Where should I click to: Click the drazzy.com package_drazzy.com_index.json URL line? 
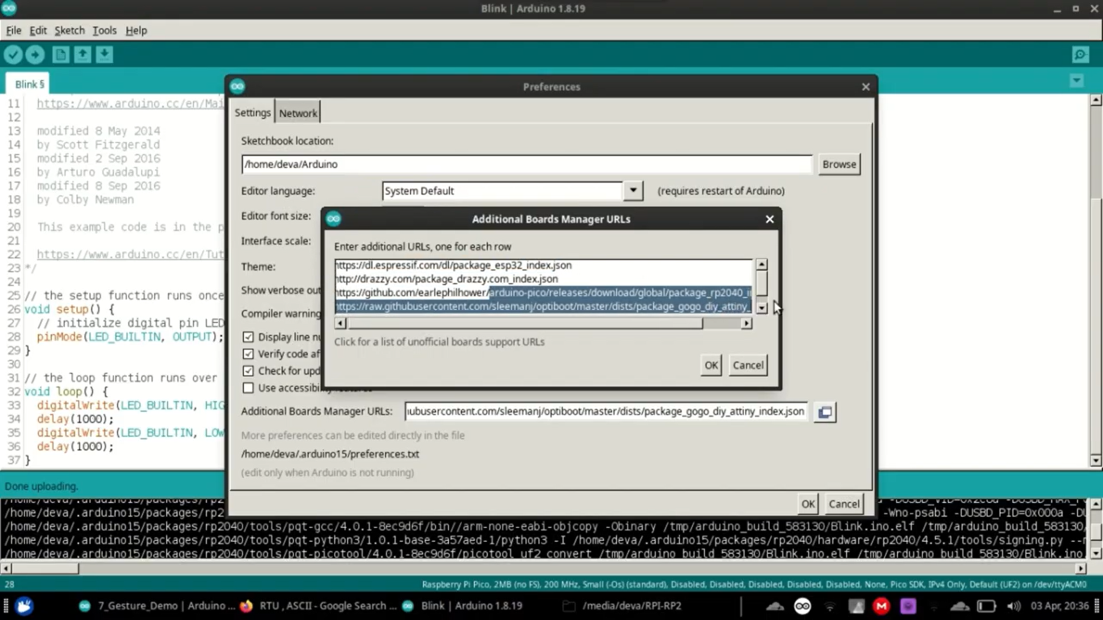pyautogui.click(x=447, y=279)
